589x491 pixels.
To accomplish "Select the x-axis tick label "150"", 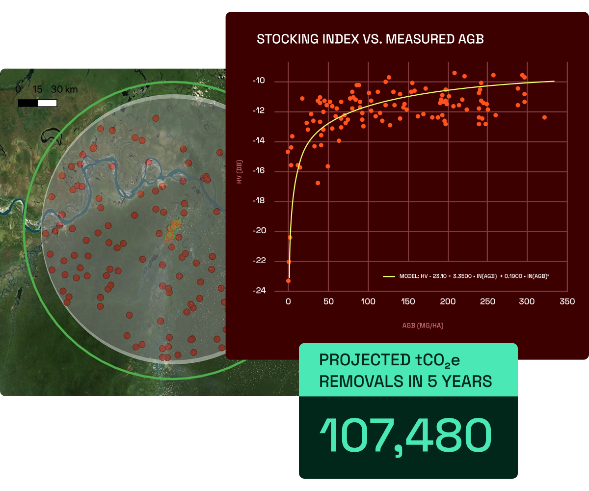I will click(408, 301).
